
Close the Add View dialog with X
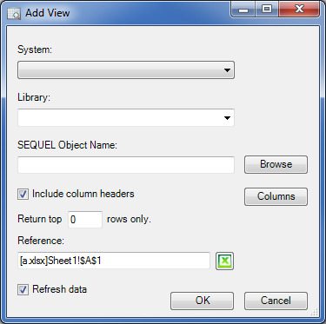click(299, 10)
